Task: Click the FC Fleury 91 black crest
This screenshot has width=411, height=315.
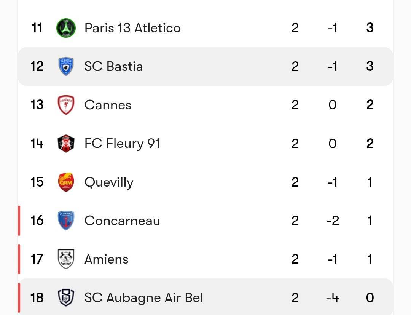Action: click(66, 144)
